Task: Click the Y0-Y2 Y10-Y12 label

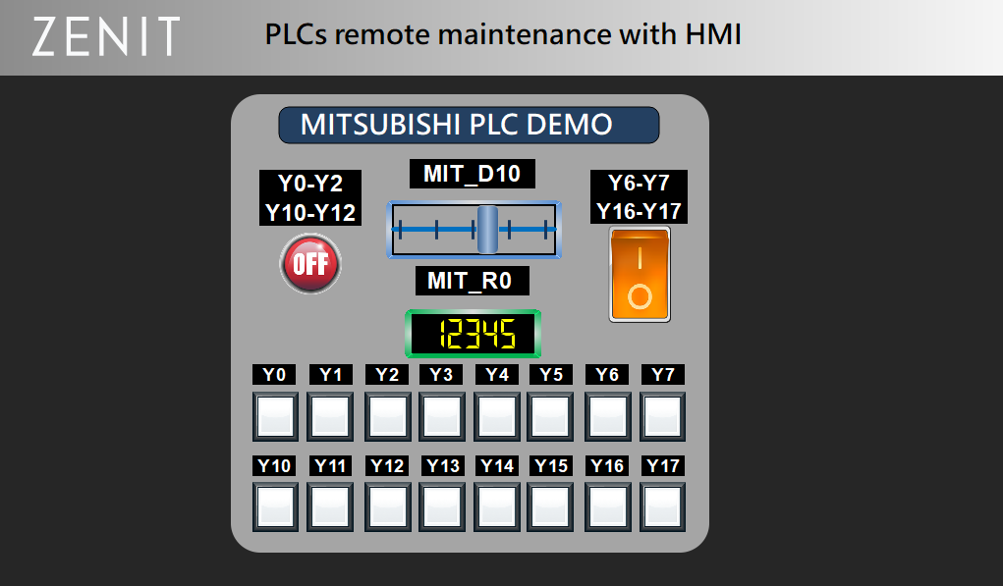Action: 310,197
